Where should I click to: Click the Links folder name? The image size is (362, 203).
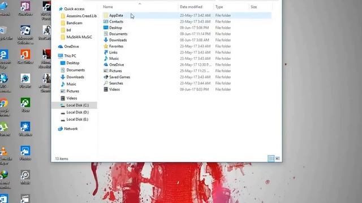pyautogui.click(x=113, y=52)
